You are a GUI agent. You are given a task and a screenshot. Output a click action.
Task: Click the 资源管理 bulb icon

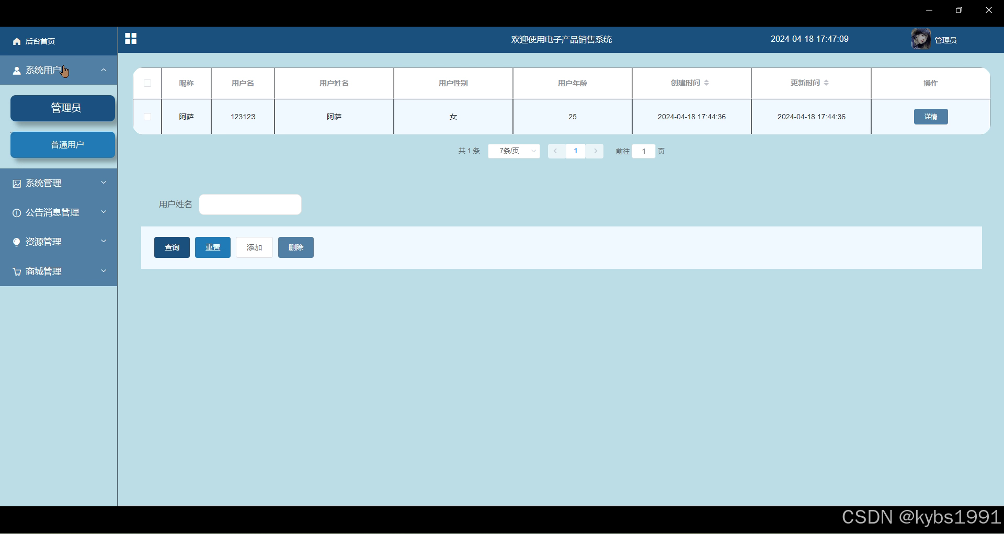click(x=17, y=242)
